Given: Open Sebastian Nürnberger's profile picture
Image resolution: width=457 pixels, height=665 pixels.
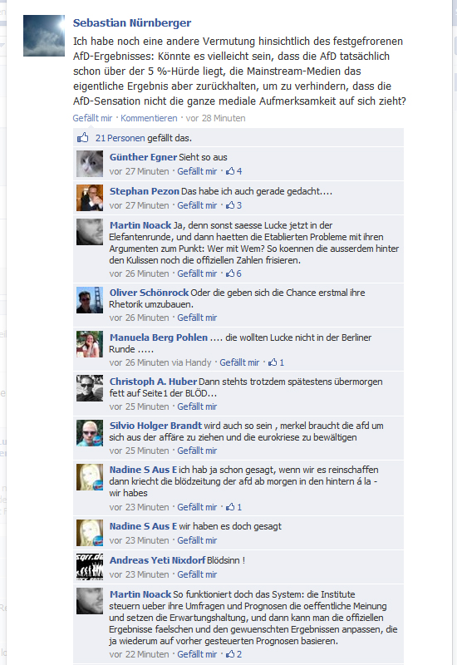Looking at the screenshot, I should pyautogui.click(x=44, y=36).
